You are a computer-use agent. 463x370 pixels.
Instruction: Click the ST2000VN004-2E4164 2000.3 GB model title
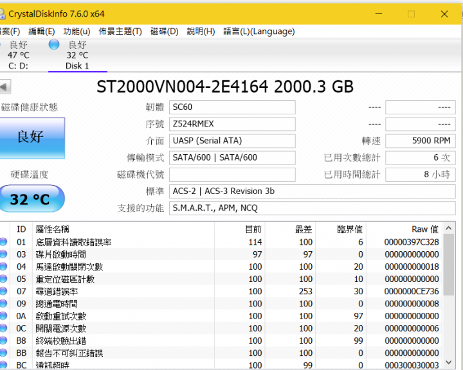tap(225, 87)
